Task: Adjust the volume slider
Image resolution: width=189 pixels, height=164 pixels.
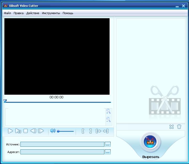Action: (65, 131)
